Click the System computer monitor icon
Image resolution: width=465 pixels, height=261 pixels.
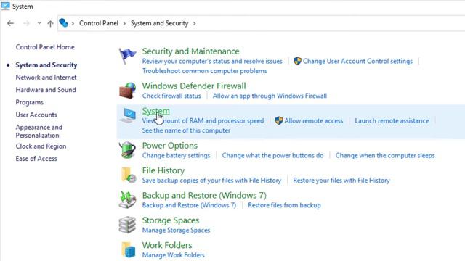click(x=128, y=115)
